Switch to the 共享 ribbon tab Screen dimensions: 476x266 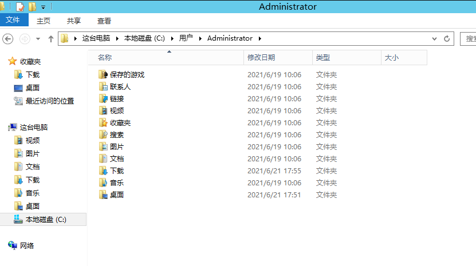point(74,21)
